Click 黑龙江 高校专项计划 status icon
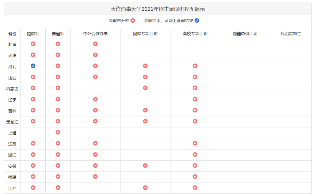Image resolution: width=316 pixels, height=194 pixels. (x=195, y=121)
